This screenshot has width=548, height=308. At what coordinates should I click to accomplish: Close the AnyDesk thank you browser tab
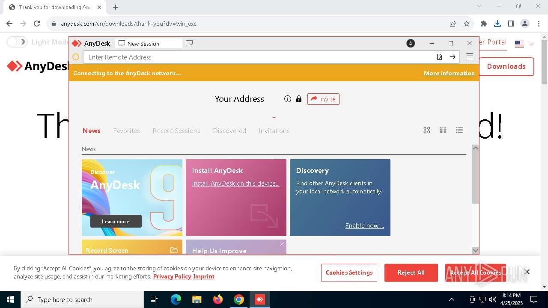point(100,7)
